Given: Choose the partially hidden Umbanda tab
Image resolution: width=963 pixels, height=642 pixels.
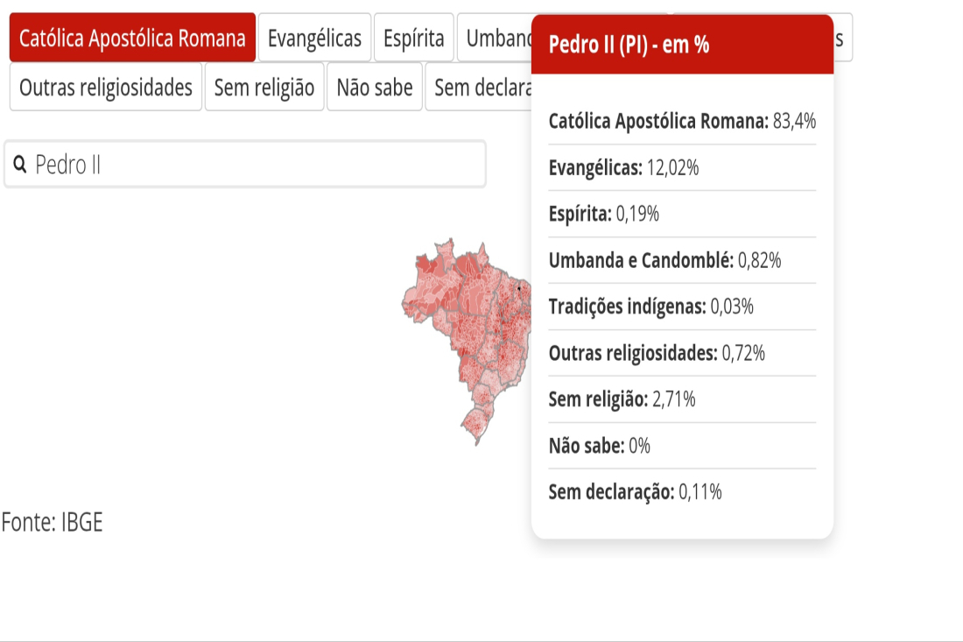Looking at the screenshot, I should tap(495, 38).
